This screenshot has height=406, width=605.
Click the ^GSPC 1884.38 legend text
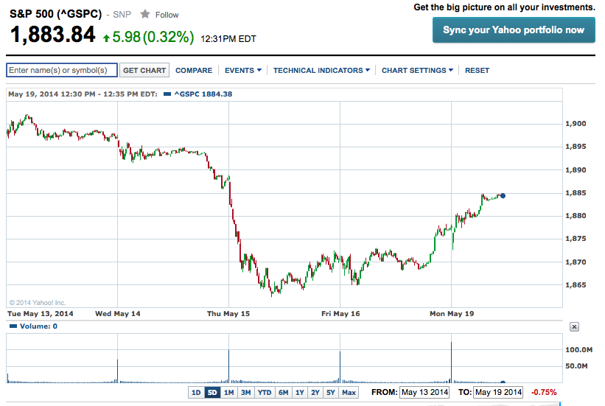(x=203, y=94)
